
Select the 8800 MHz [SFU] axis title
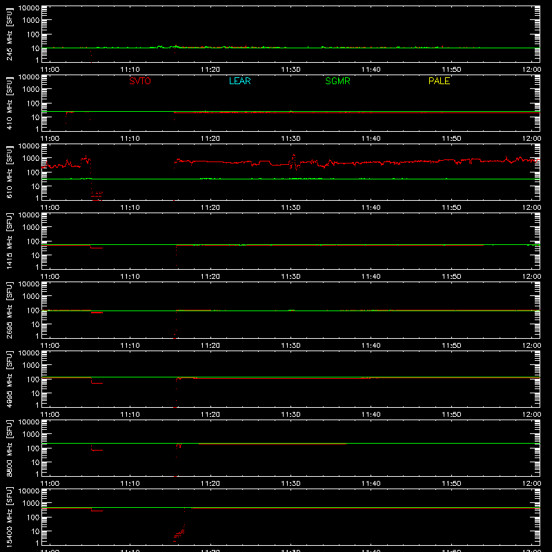click(x=9, y=448)
